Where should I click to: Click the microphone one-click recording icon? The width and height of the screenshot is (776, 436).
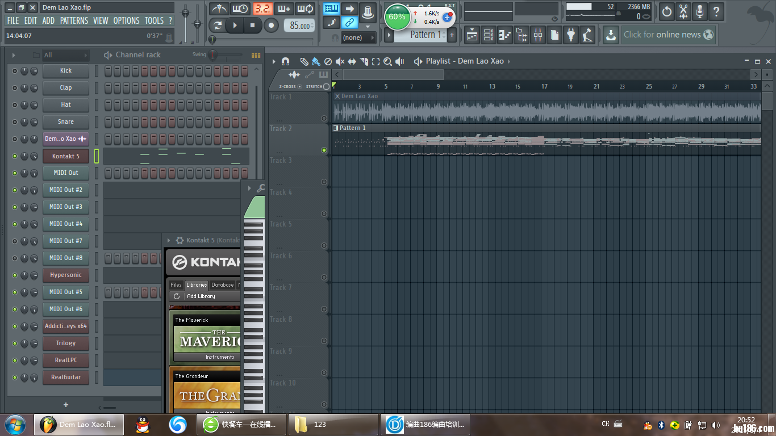point(700,11)
